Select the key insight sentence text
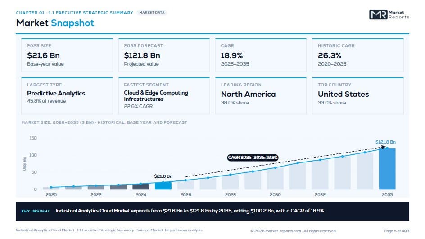The image size is (425, 239). [190, 211]
